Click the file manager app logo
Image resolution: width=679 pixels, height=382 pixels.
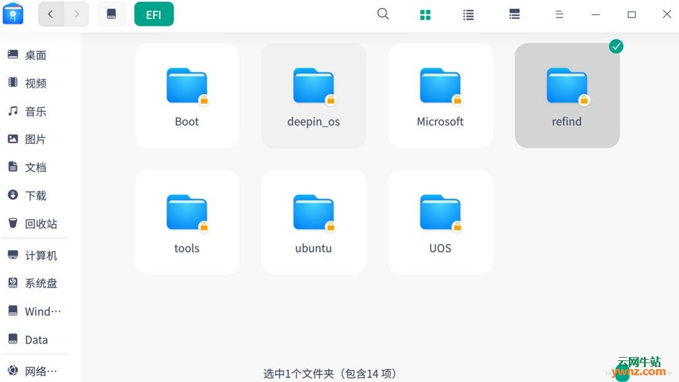click(x=13, y=13)
